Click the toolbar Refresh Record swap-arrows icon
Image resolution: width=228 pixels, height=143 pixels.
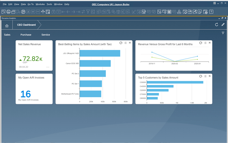click(x=83, y=12)
